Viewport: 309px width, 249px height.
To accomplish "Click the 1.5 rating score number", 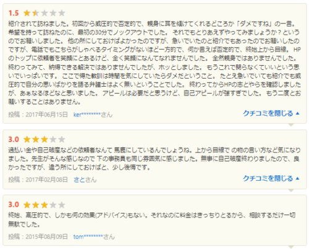I will (14, 13).
